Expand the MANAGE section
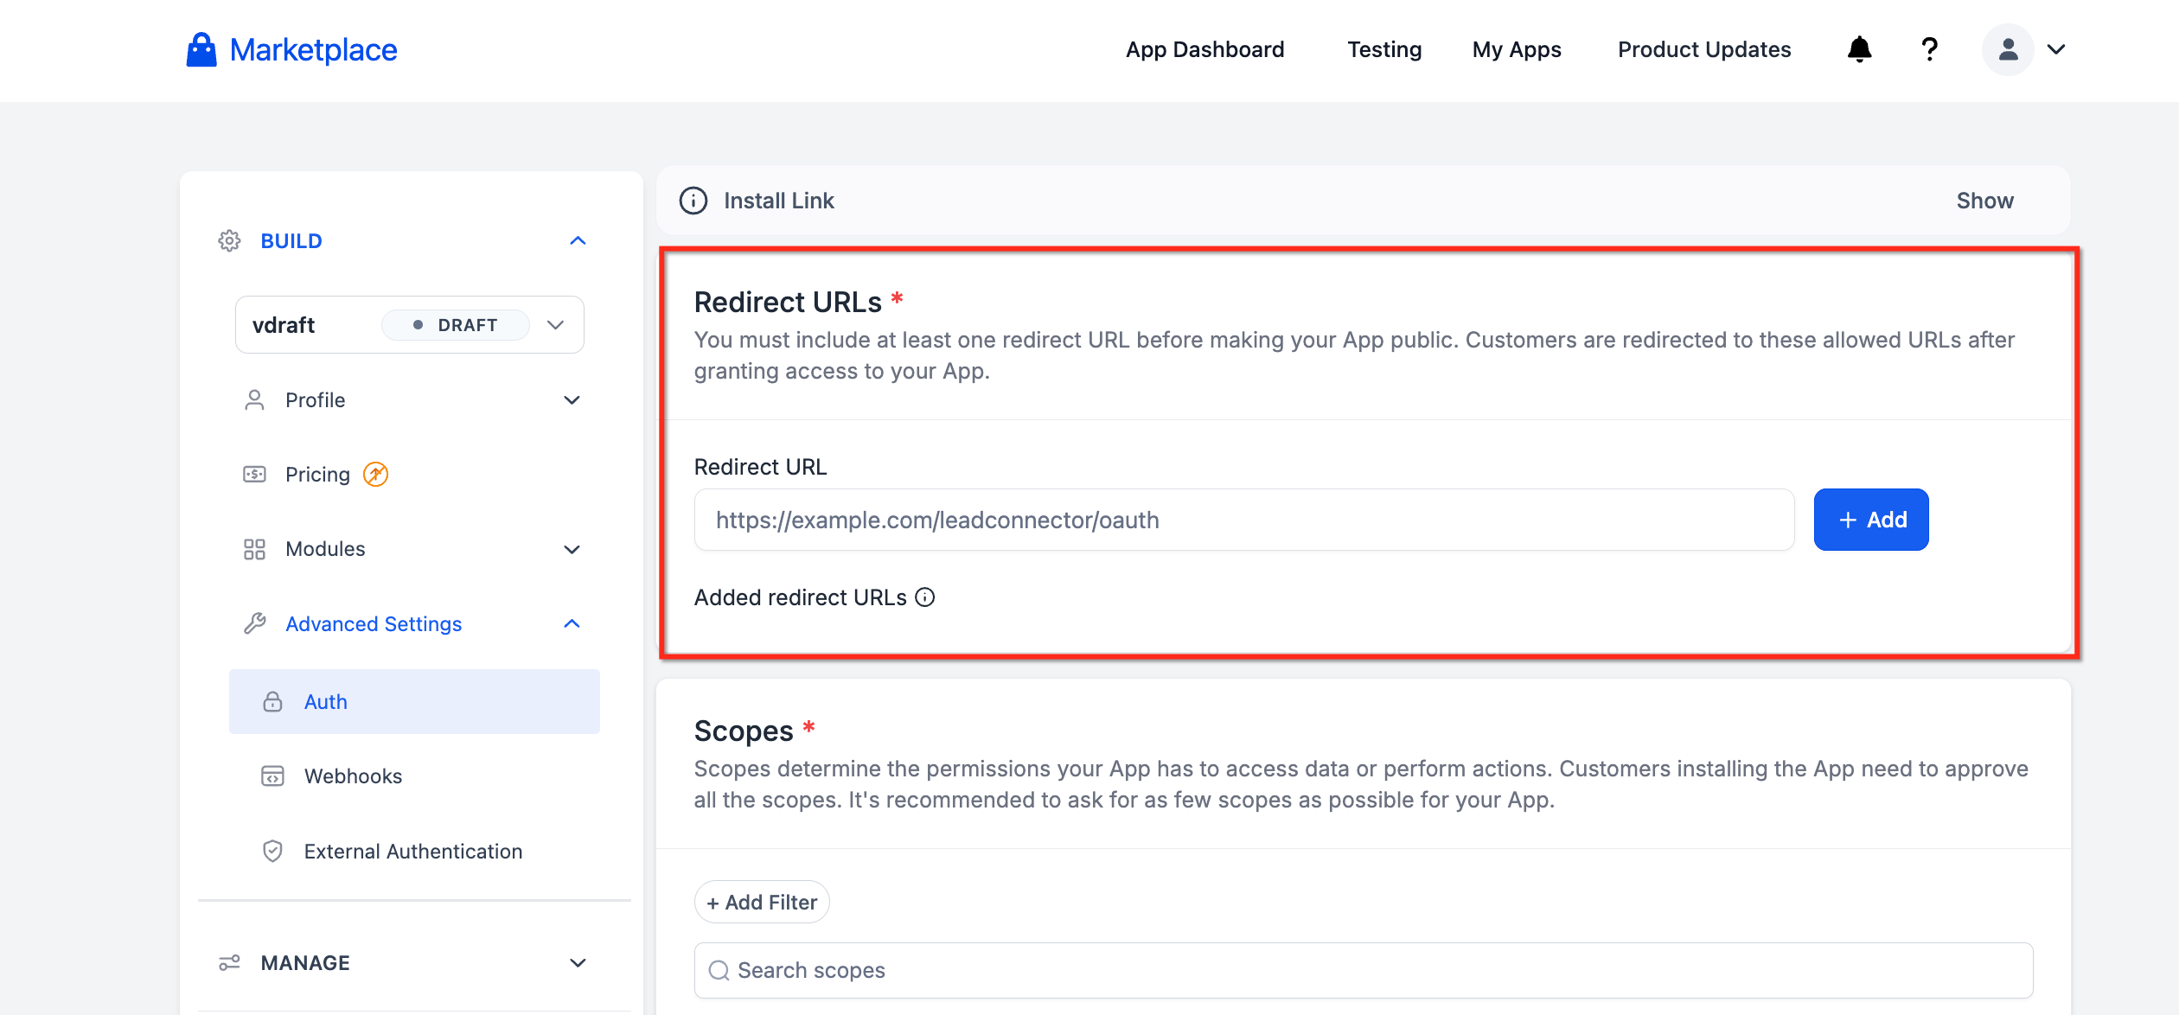 (x=578, y=962)
